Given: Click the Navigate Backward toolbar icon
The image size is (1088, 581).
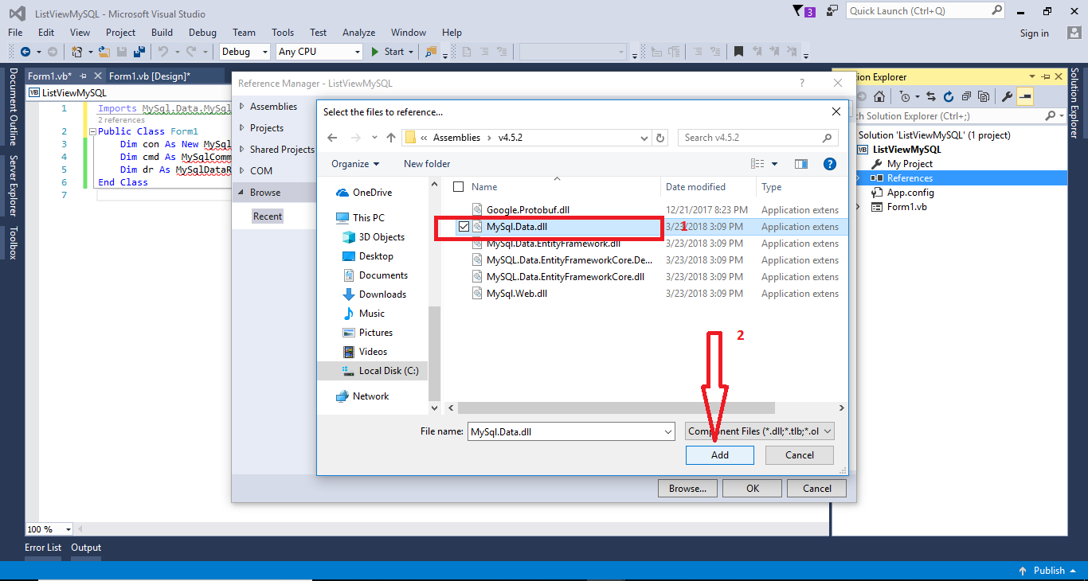Looking at the screenshot, I should (x=25, y=52).
